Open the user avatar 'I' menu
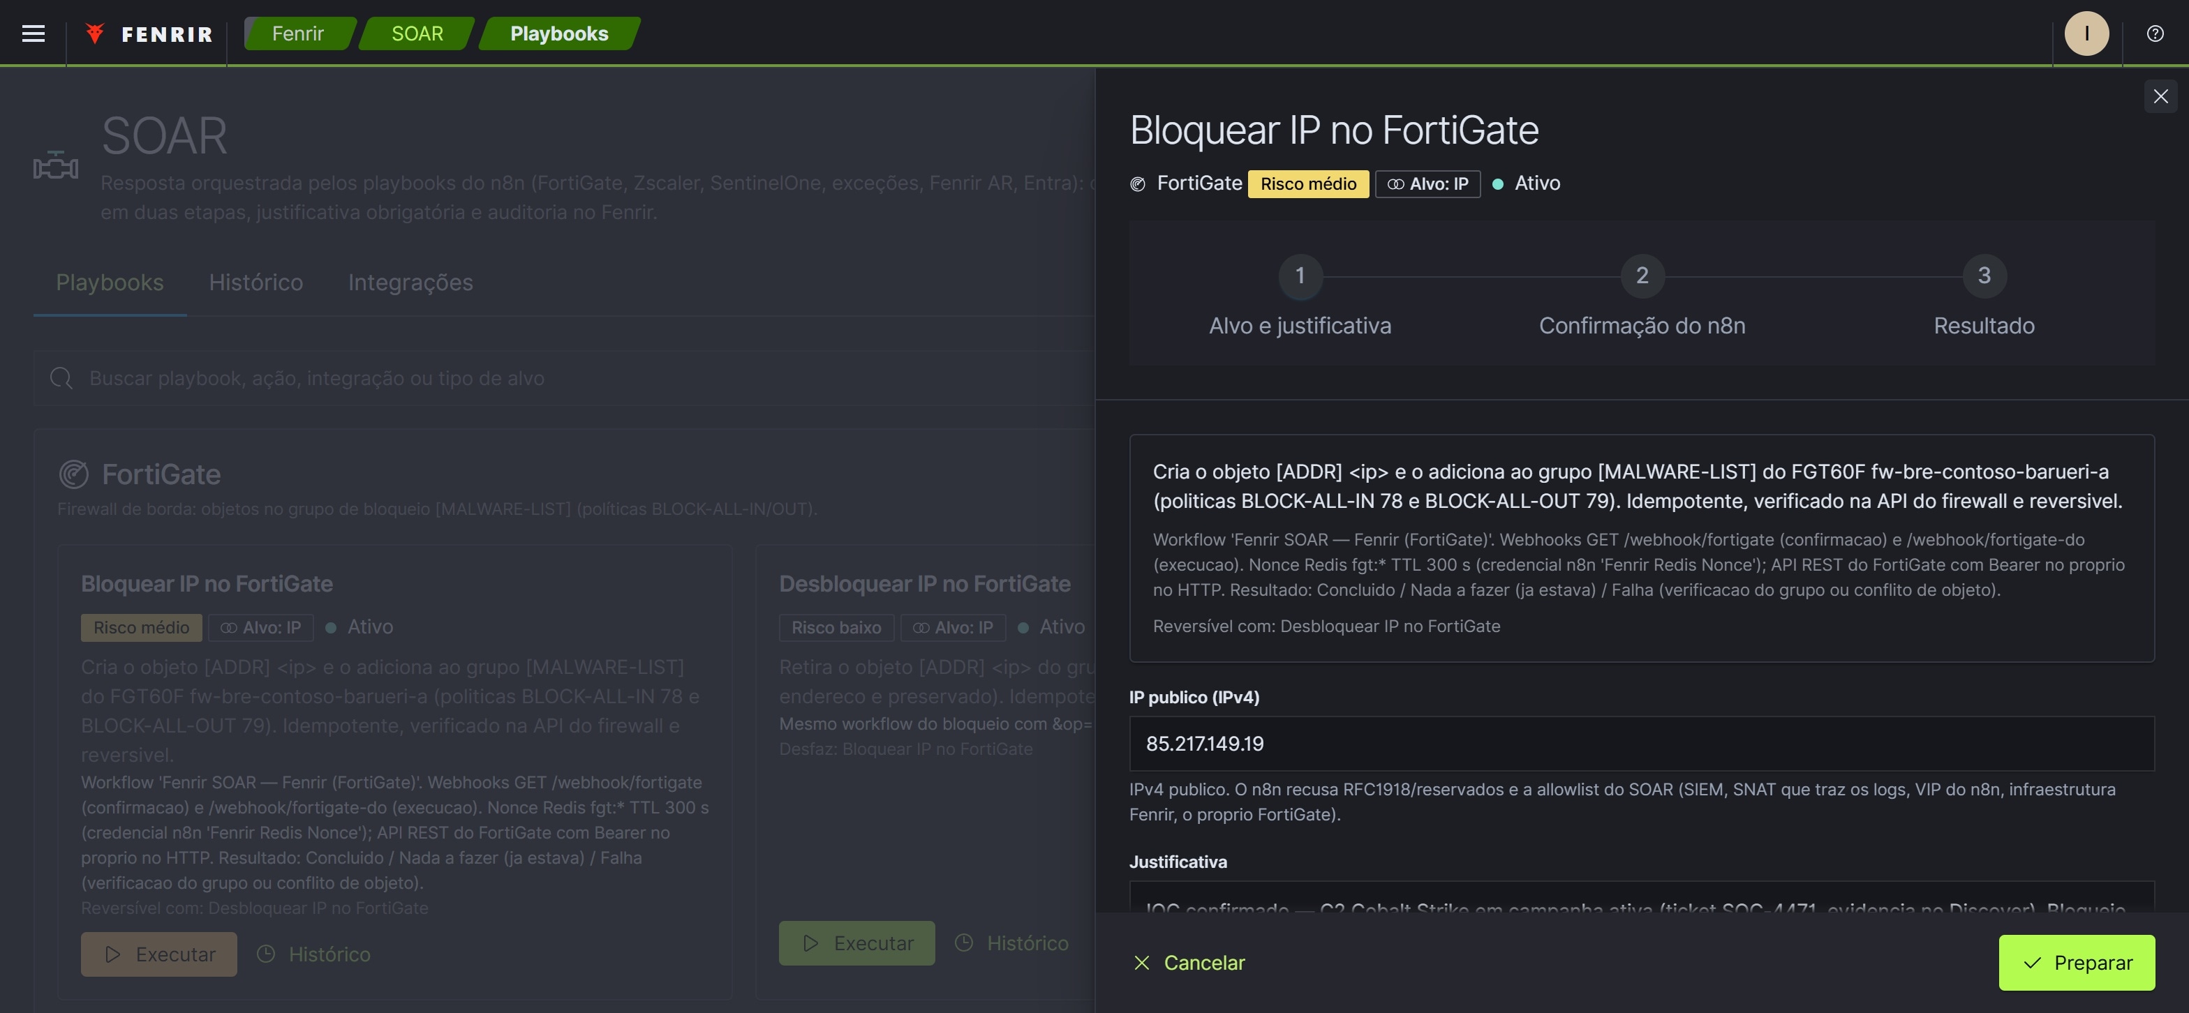This screenshot has width=2189, height=1013. [x=2086, y=33]
